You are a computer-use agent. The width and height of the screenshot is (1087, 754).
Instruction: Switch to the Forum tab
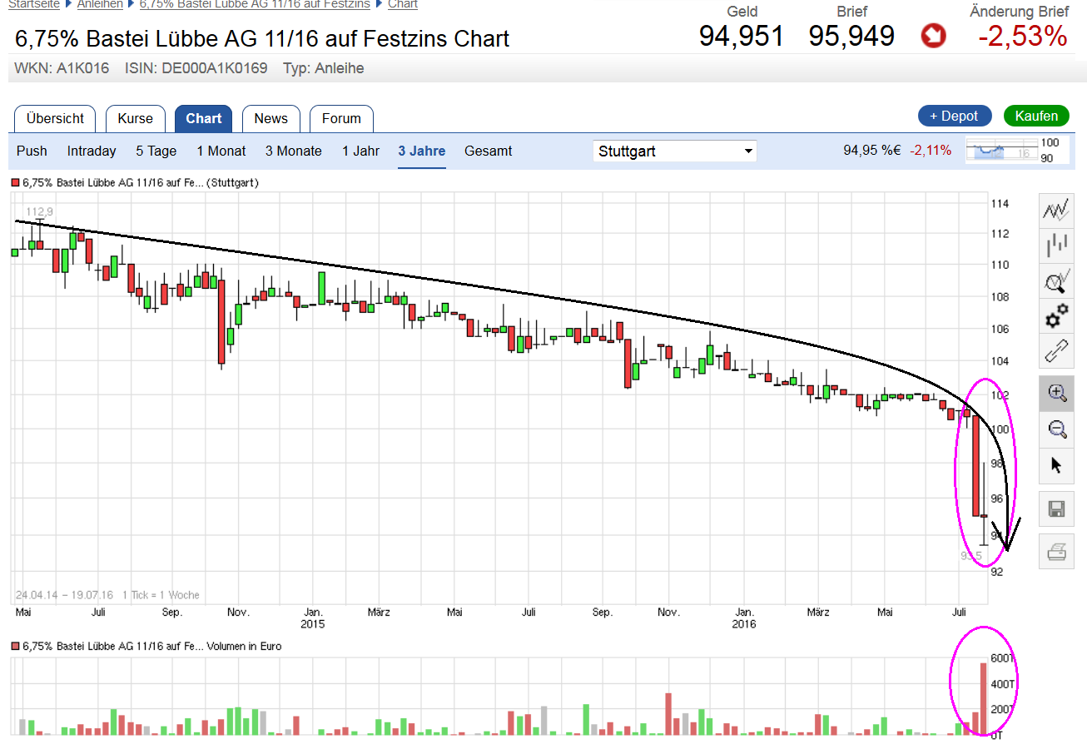(x=341, y=118)
